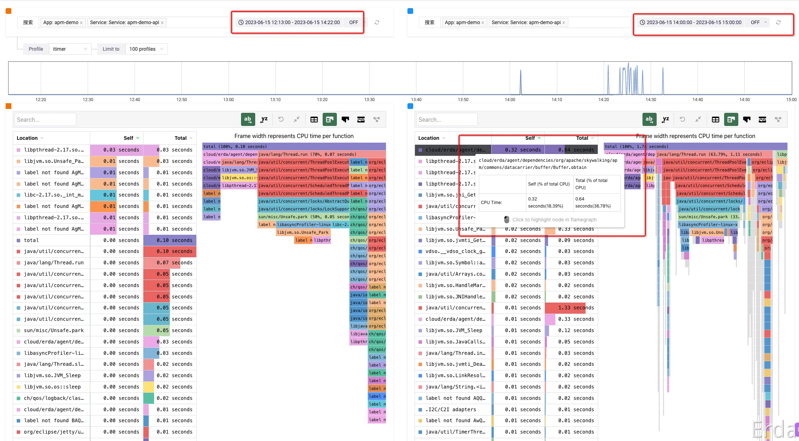Click the reset view arrow in the right toolbar
799x441 pixels.
682,120
